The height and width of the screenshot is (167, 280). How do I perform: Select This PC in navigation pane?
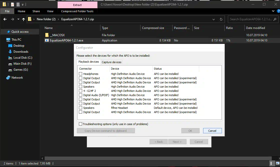[x=16, y=39]
